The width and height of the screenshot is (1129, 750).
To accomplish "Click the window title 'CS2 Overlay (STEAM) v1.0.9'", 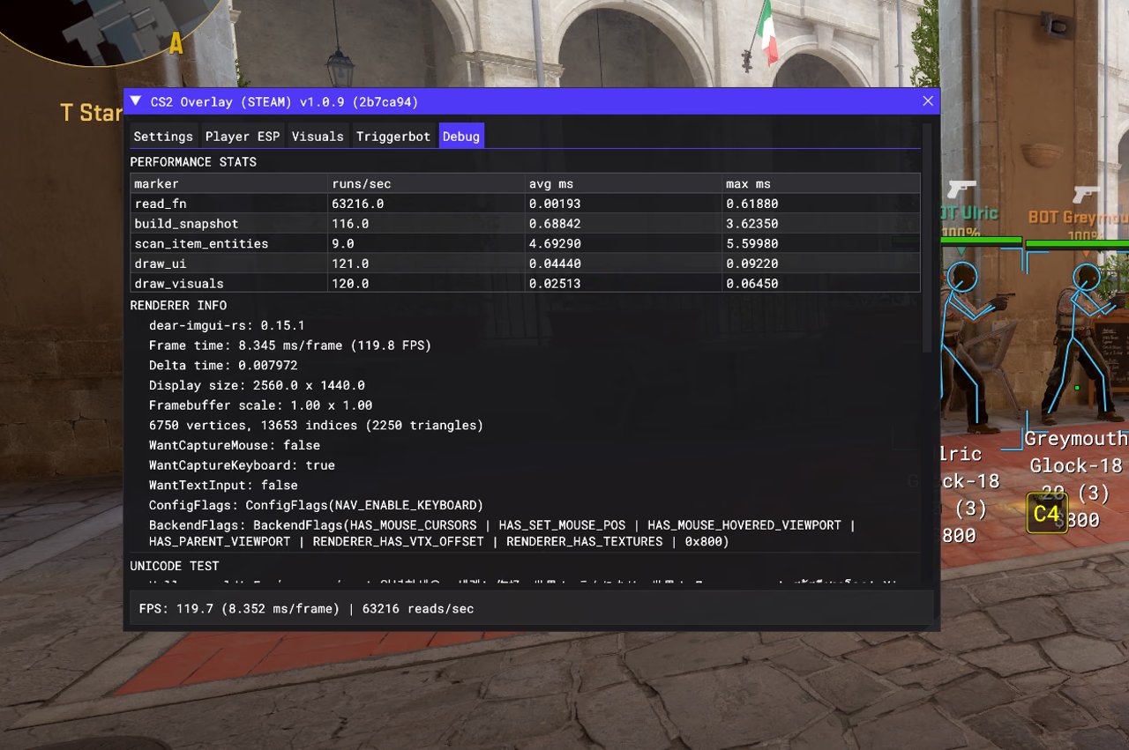I will (284, 101).
